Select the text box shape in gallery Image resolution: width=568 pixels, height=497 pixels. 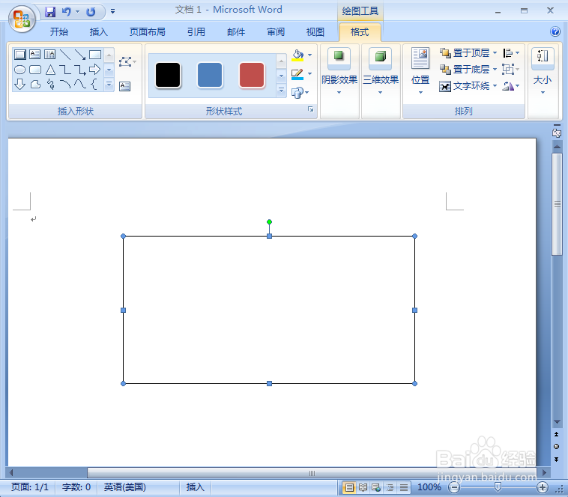coord(34,54)
